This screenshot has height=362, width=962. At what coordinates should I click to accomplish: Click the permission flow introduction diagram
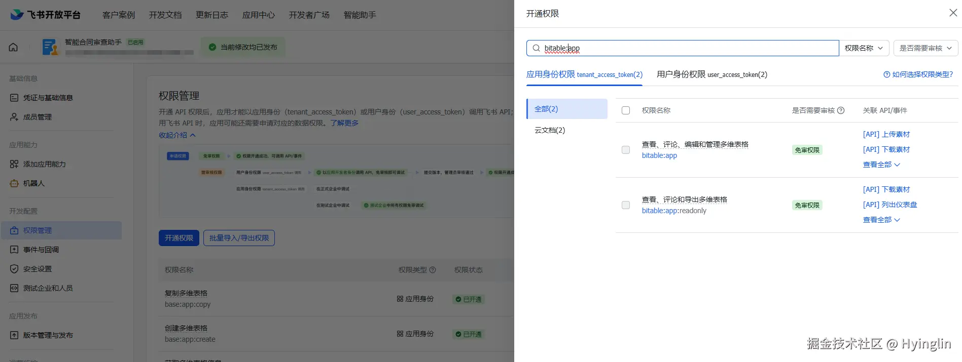[x=336, y=181]
